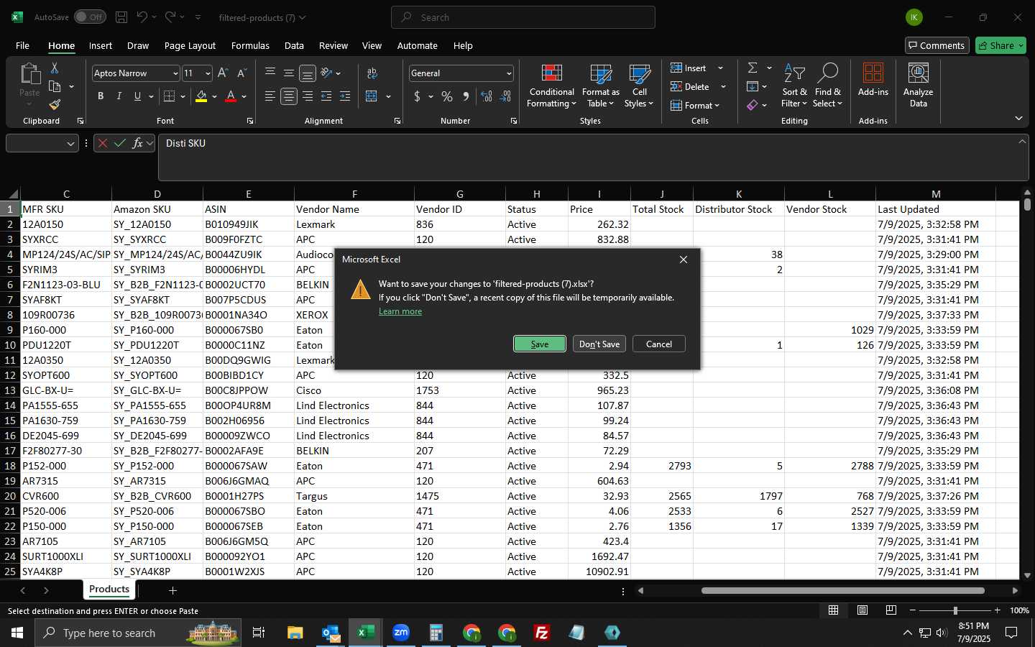Image resolution: width=1035 pixels, height=647 pixels.
Task: Click the AutoSum sigma icon
Action: pos(753,68)
